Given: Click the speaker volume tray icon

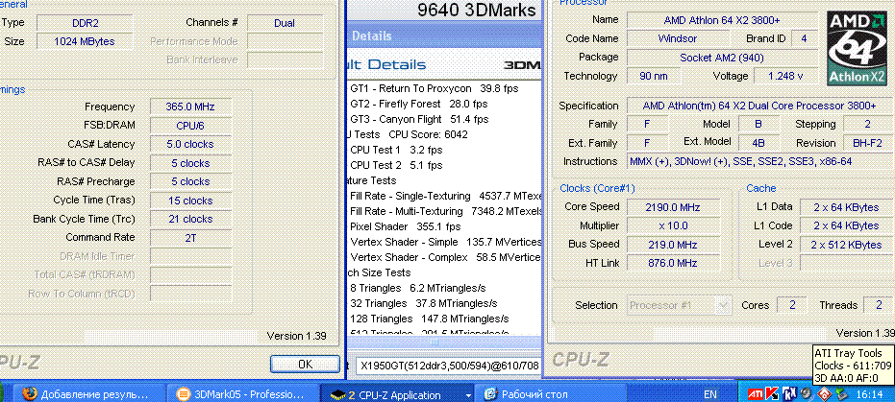Looking at the screenshot, I should click(x=806, y=393).
